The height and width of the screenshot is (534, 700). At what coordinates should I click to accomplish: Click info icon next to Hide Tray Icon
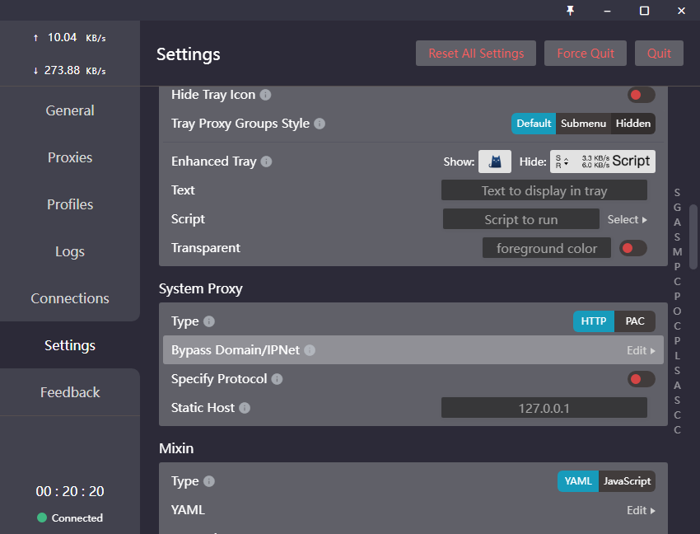pyautogui.click(x=265, y=95)
